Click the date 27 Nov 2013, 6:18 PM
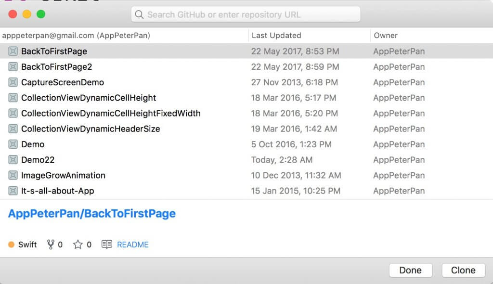The height and width of the screenshot is (284, 493). click(x=295, y=82)
